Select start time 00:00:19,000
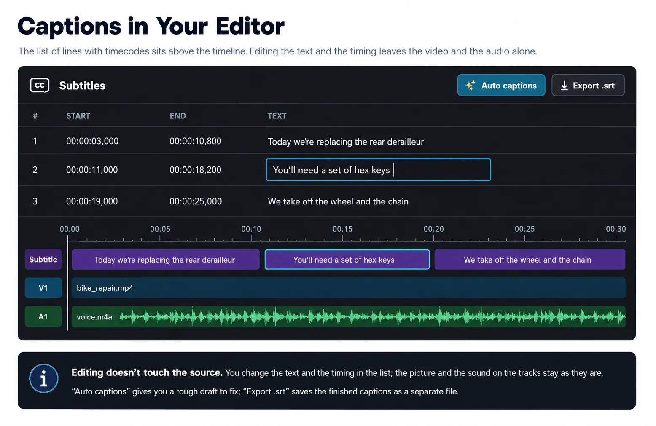The height and width of the screenshot is (426, 656). click(x=92, y=201)
